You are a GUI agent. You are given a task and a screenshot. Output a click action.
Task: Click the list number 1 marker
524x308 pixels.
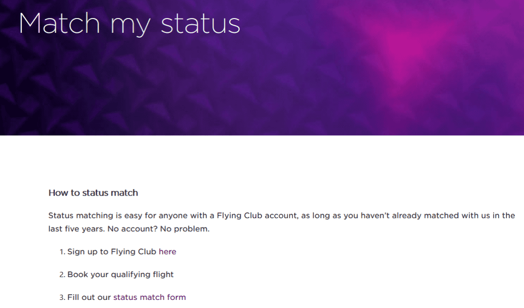tap(62, 252)
